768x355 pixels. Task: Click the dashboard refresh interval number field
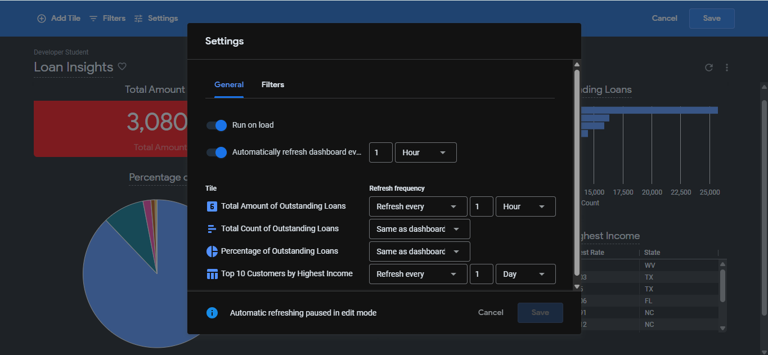[381, 152]
